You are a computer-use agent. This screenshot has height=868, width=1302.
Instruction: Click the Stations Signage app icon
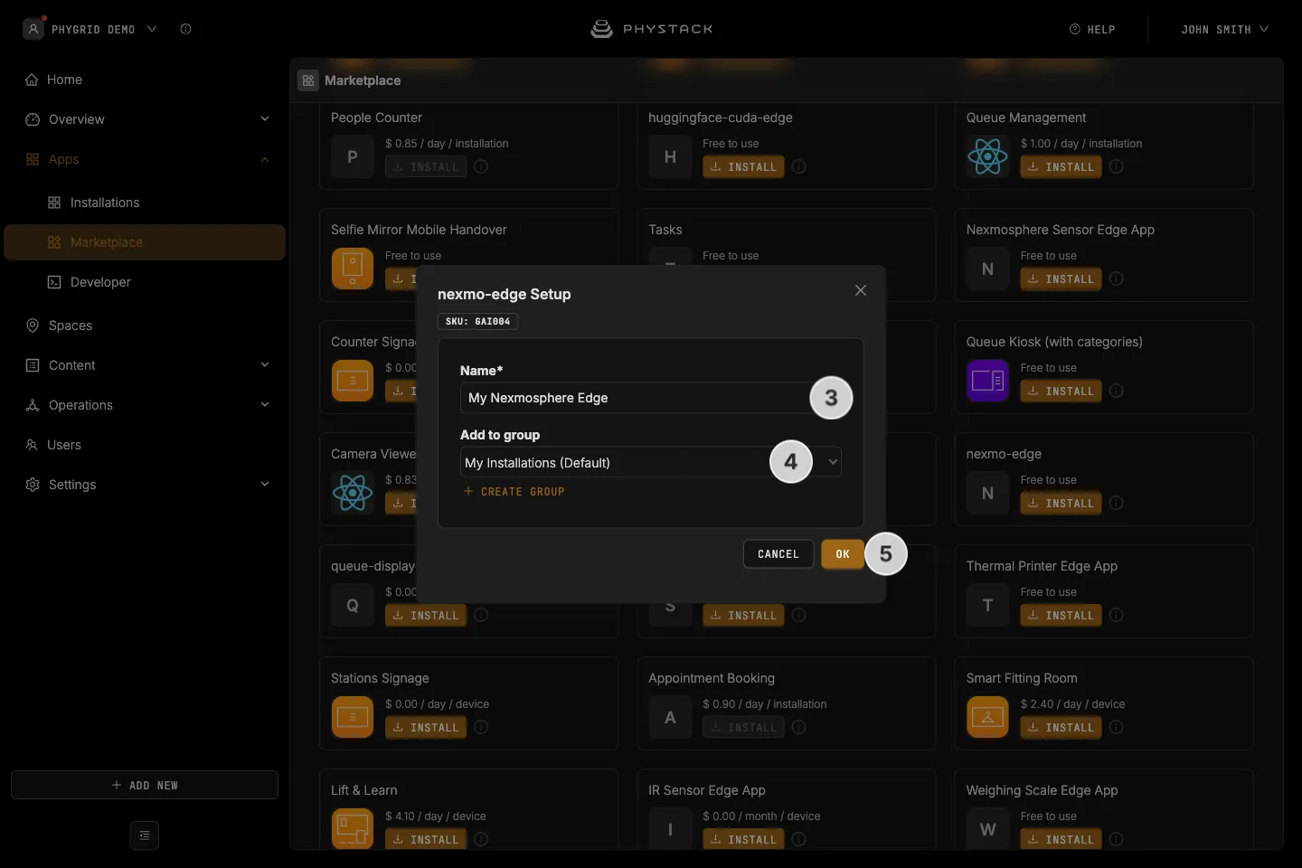coord(353,717)
